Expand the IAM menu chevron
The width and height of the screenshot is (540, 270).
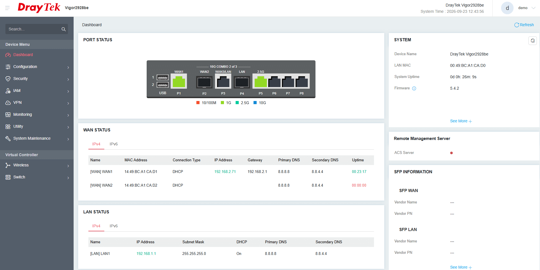point(68,91)
